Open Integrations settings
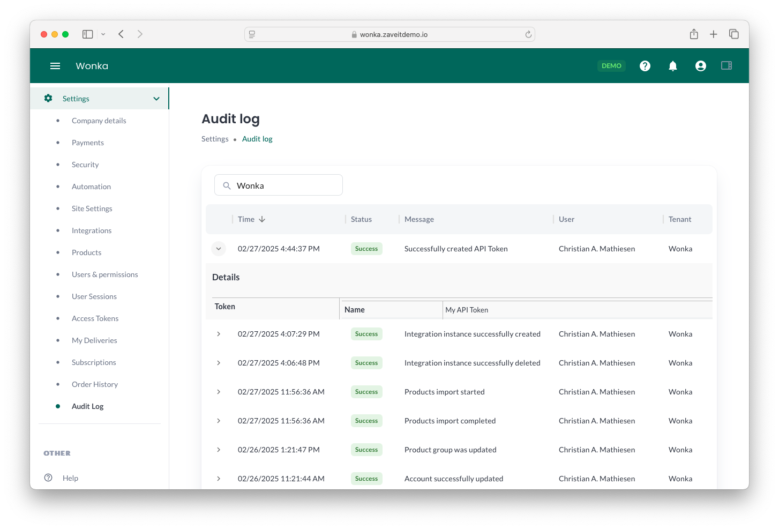779x529 pixels. click(x=92, y=230)
